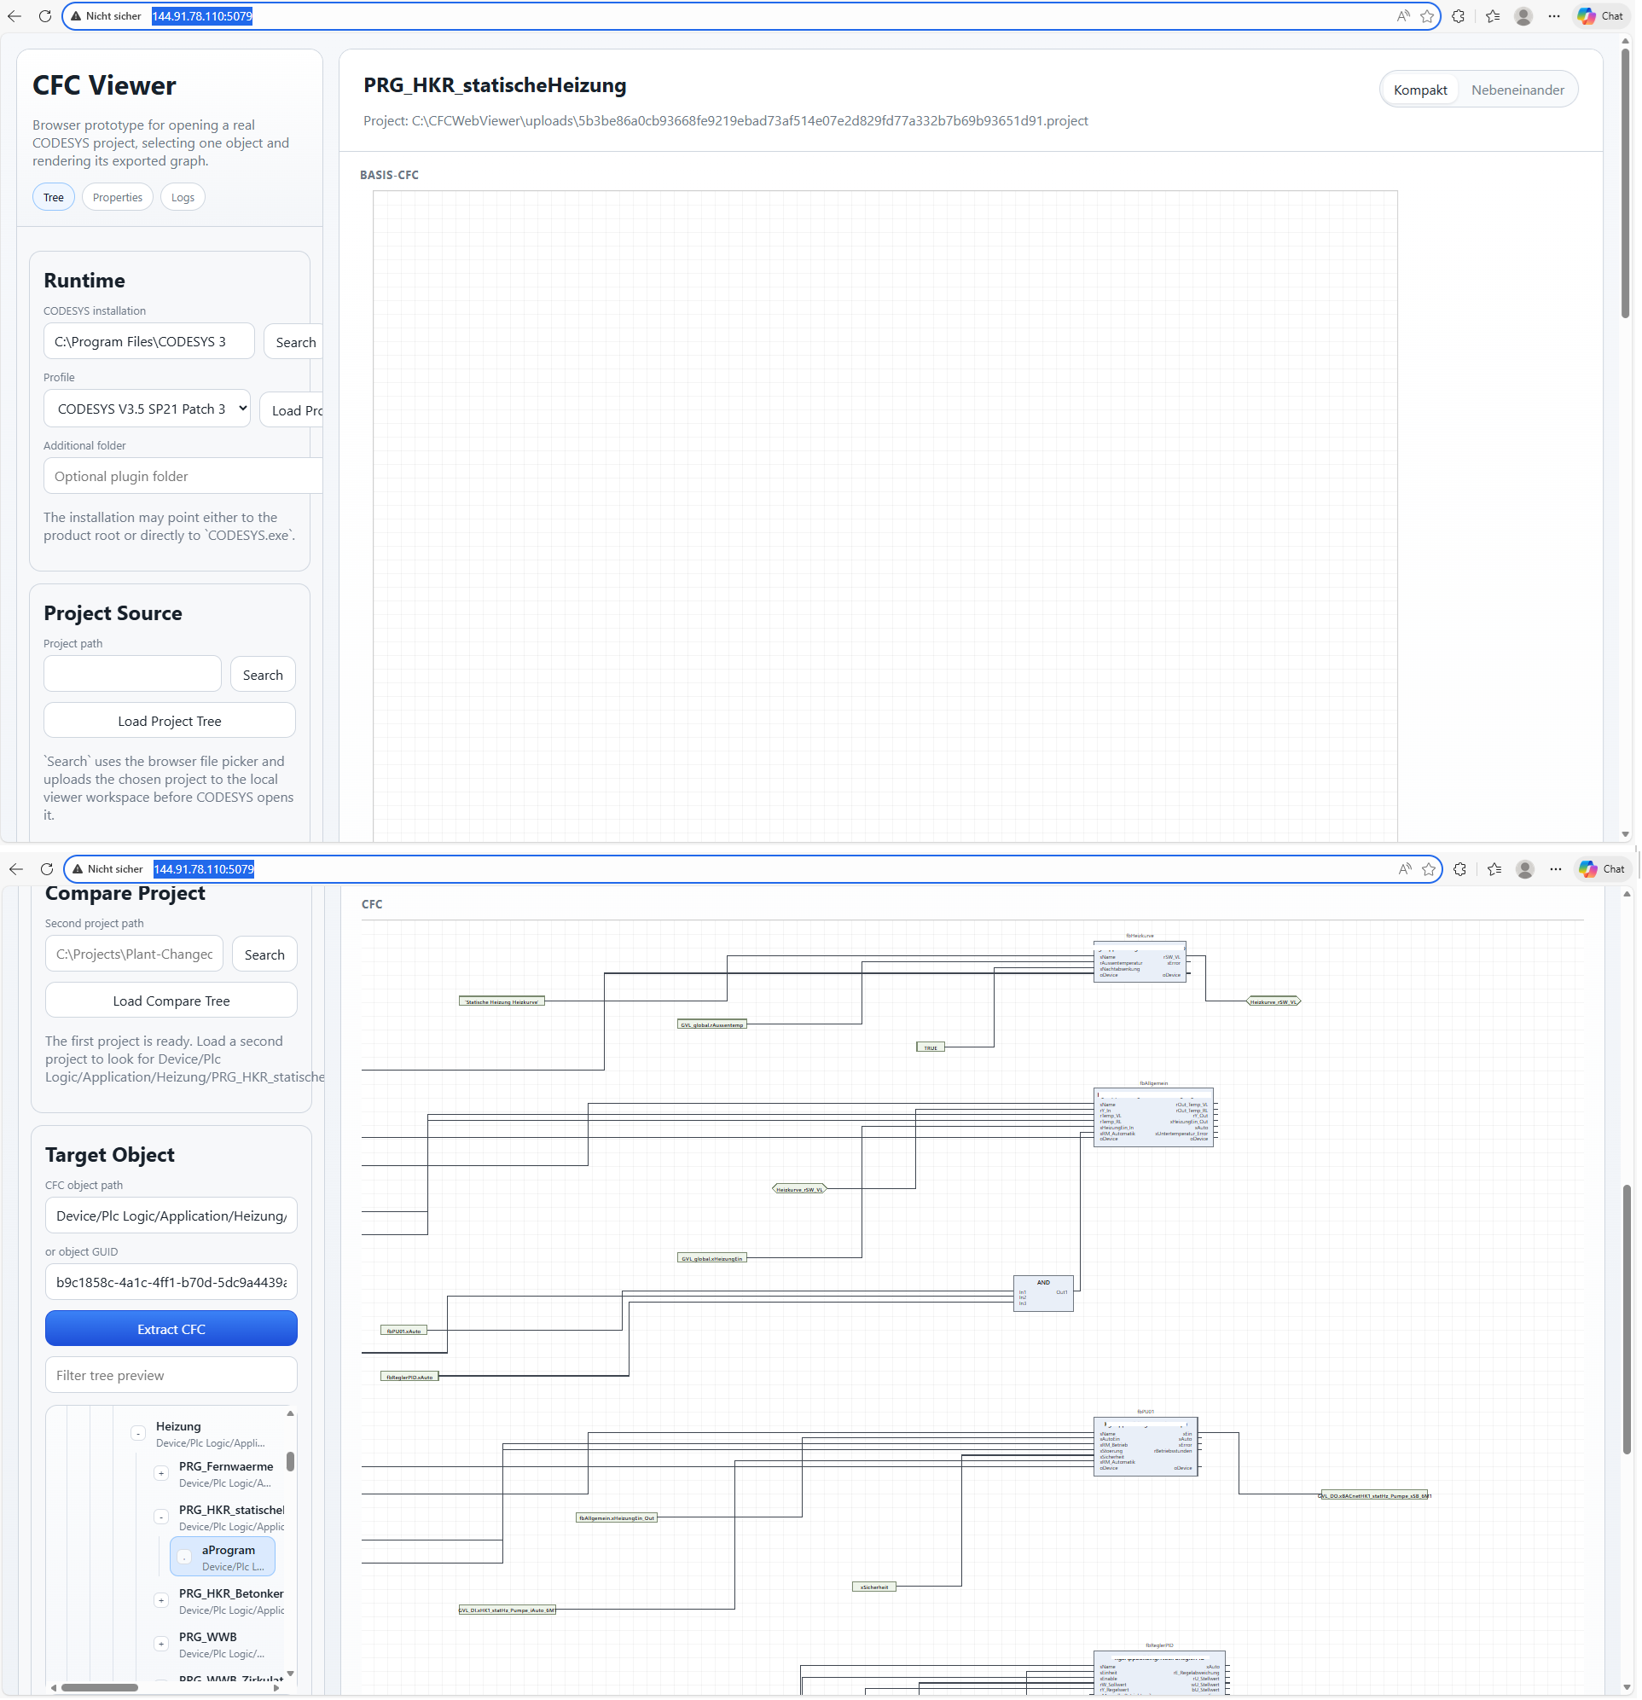Click profile avatar icon in lower browser window
The width and height of the screenshot is (1642, 1700).
coord(1525,870)
